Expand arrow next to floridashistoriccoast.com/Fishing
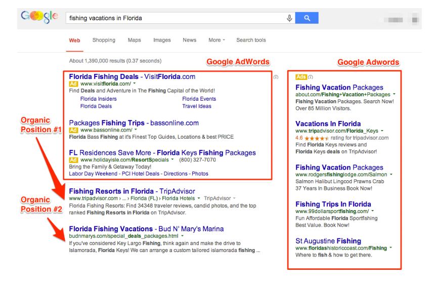Viewport: 439px width, 287px height. [390, 248]
